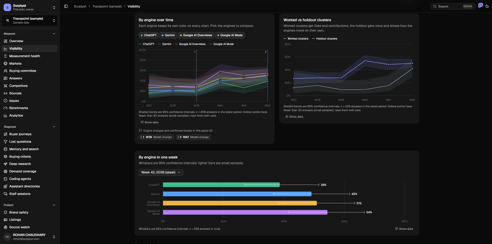Image resolution: width=492 pixels, height=244 pixels.
Task: Open the notifications bell icon
Action: click(480, 6)
